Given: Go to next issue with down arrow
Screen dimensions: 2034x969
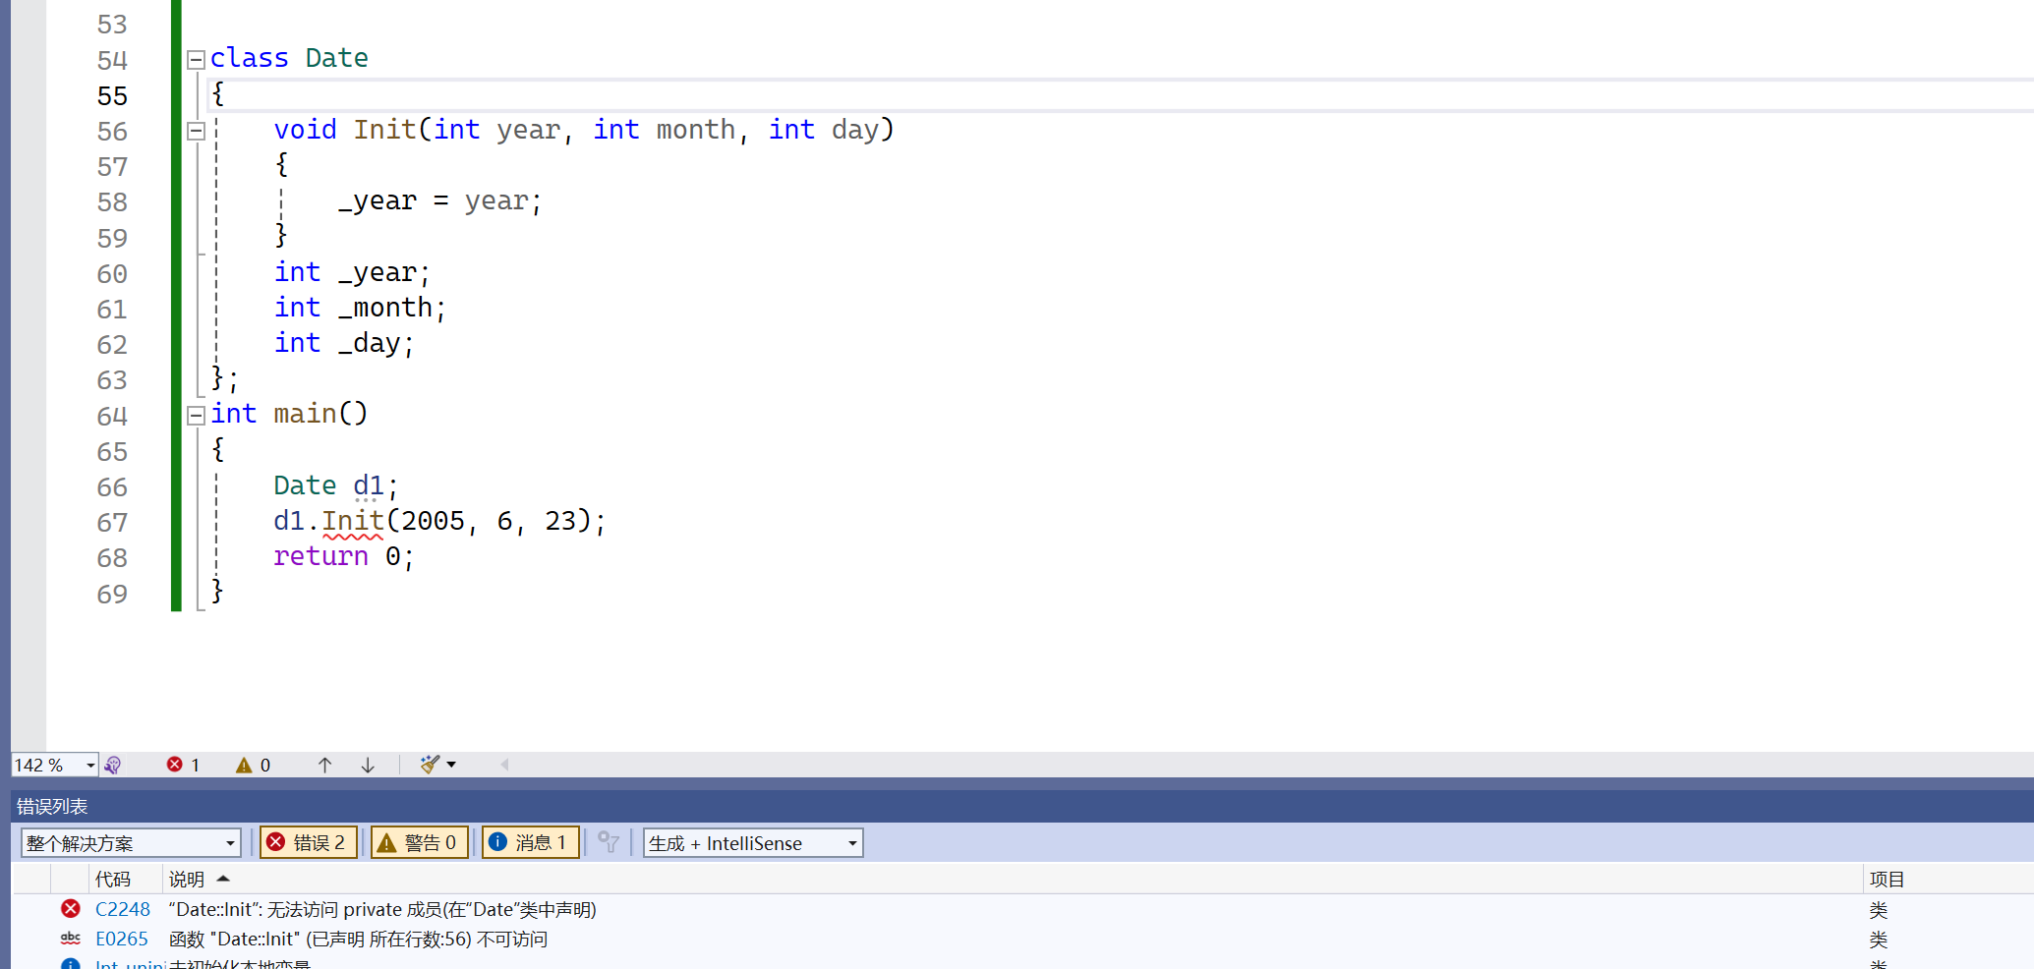Looking at the screenshot, I should click(368, 765).
